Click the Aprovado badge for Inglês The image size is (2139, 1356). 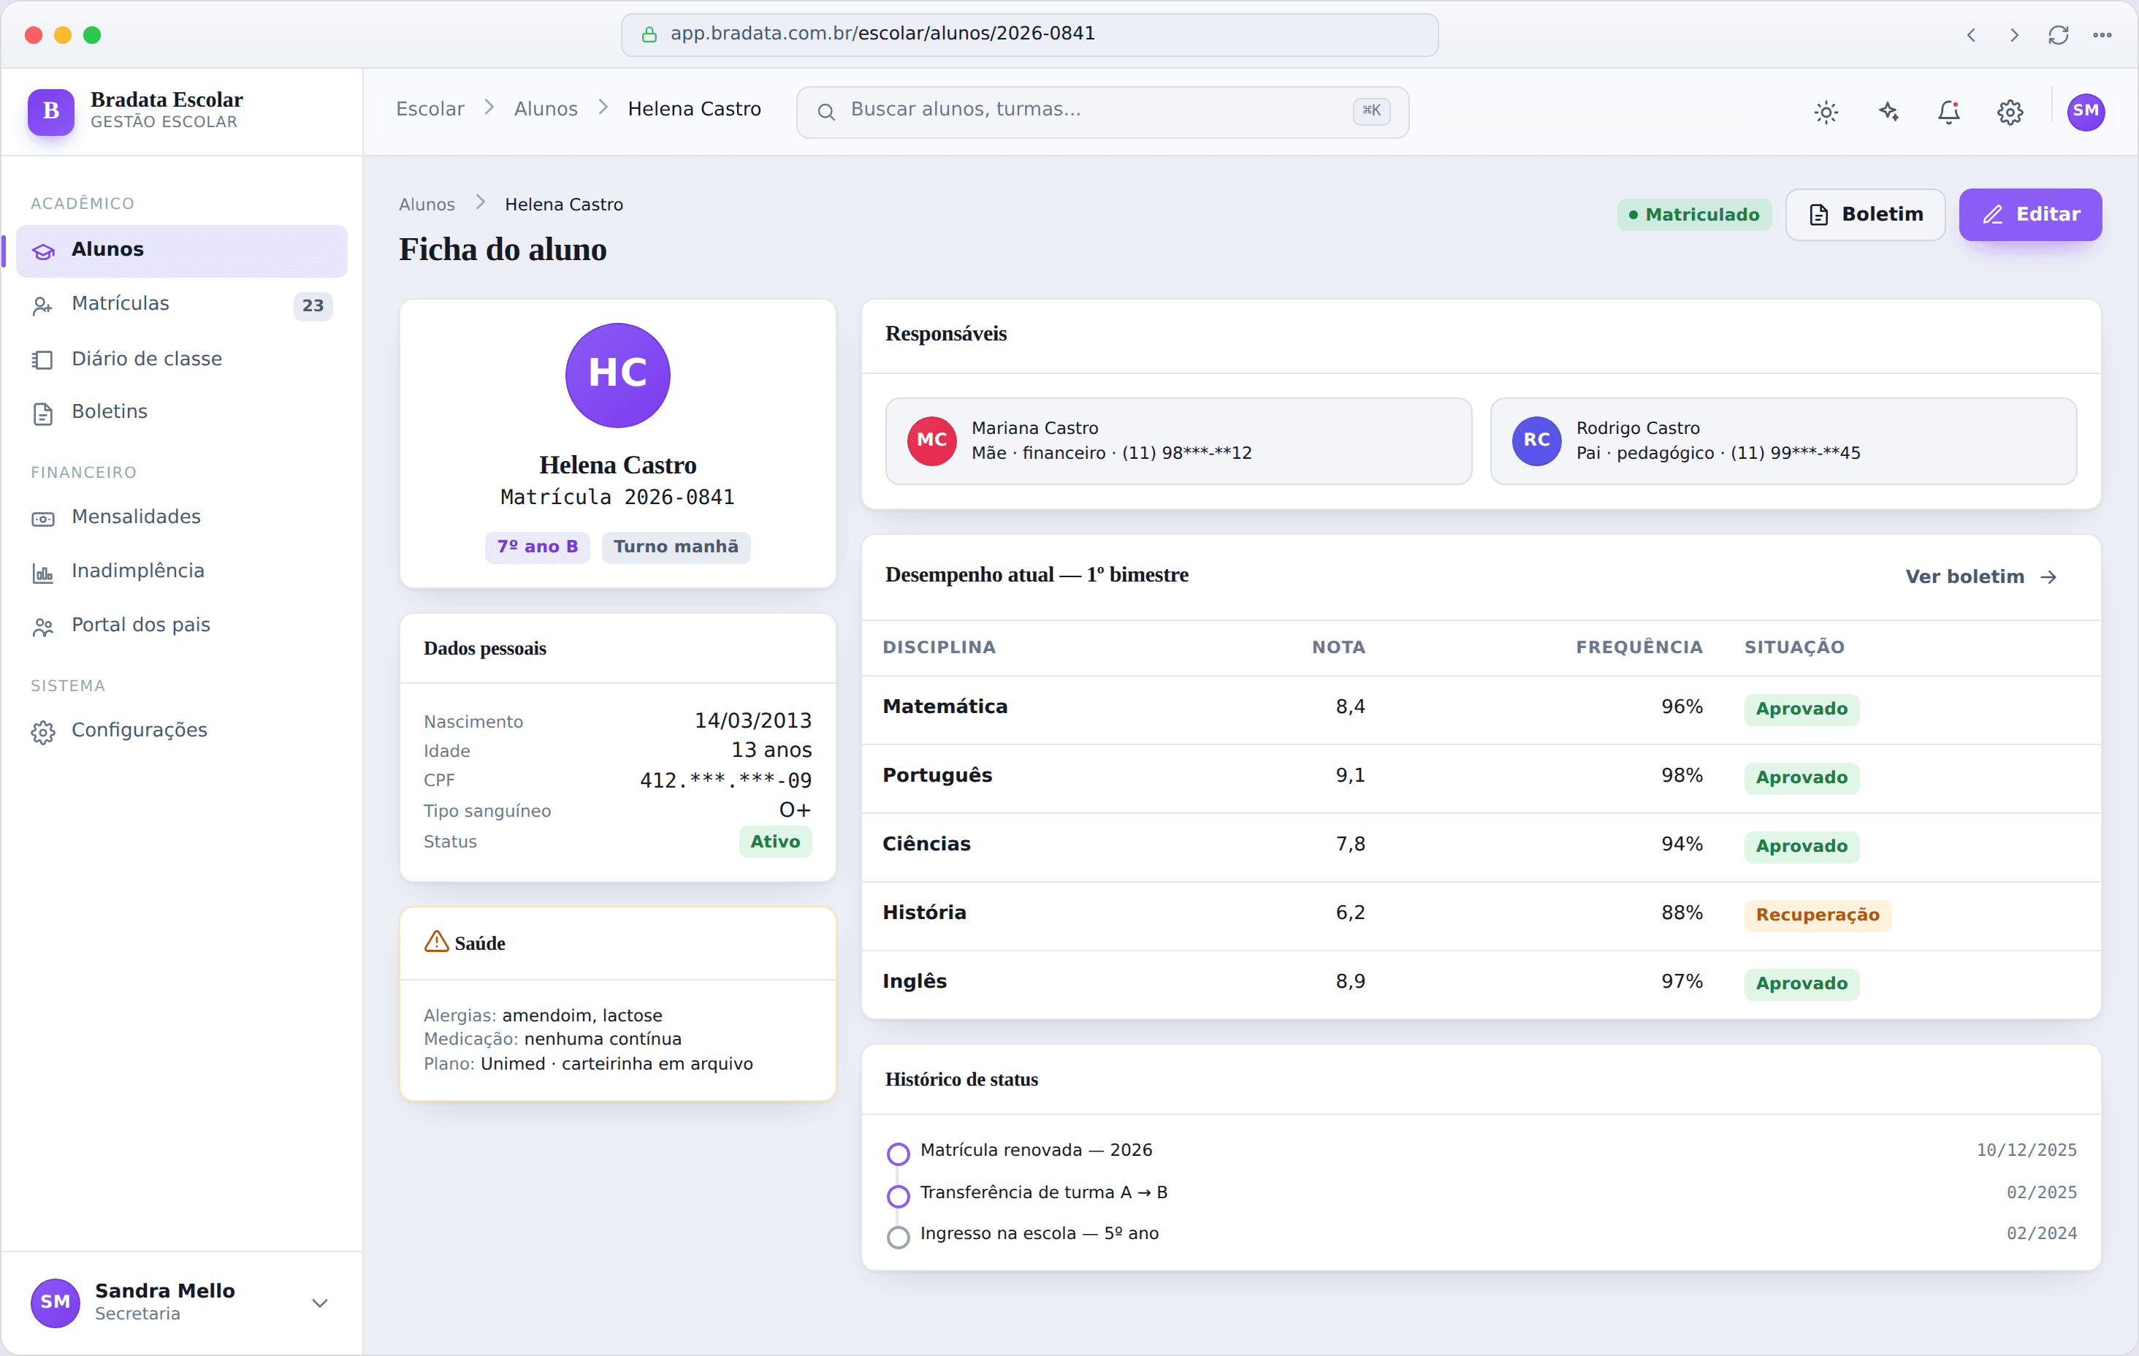[x=1801, y=983]
